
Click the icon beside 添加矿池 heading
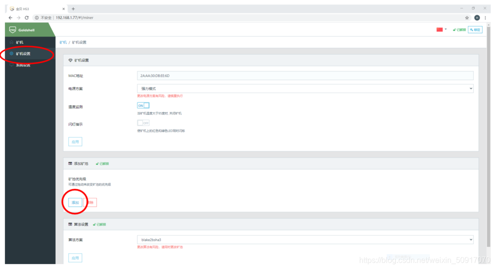70,164
